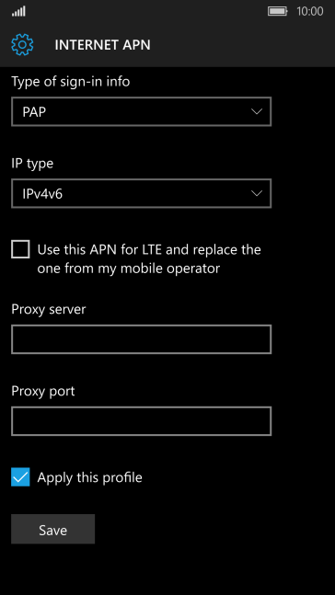Open the Type of sign-in info dropdown
335x595 pixels.
click(x=142, y=111)
